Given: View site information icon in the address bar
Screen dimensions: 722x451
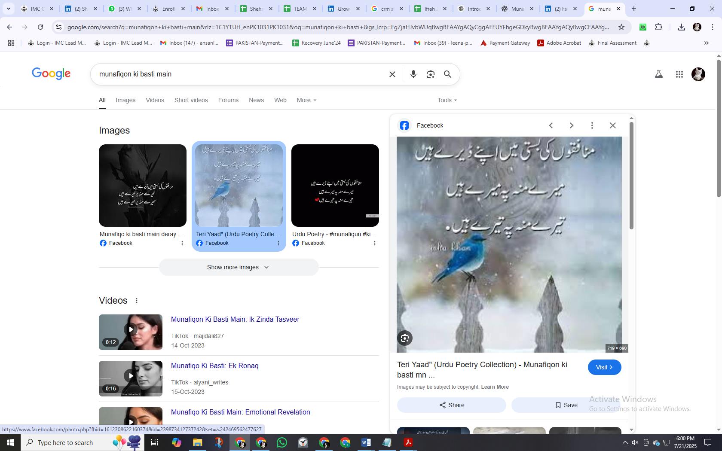Looking at the screenshot, I should pyautogui.click(x=59, y=27).
